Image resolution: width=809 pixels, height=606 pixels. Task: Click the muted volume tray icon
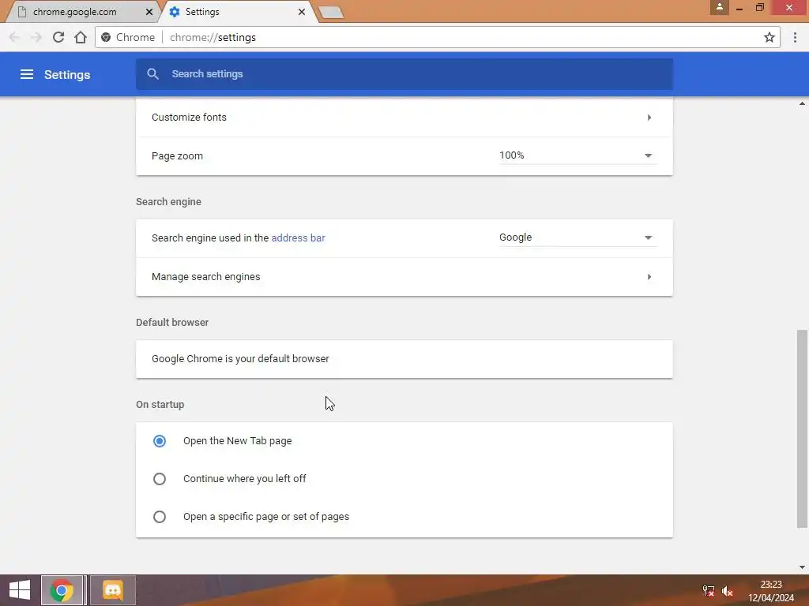click(x=728, y=590)
